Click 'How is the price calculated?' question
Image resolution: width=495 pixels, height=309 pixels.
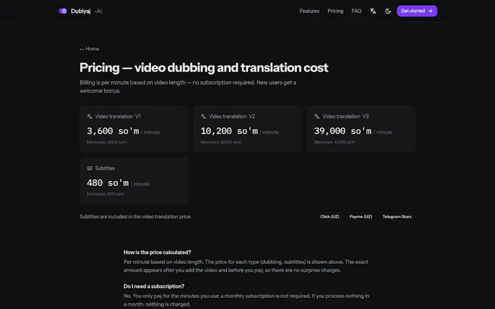tap(157, 252)
